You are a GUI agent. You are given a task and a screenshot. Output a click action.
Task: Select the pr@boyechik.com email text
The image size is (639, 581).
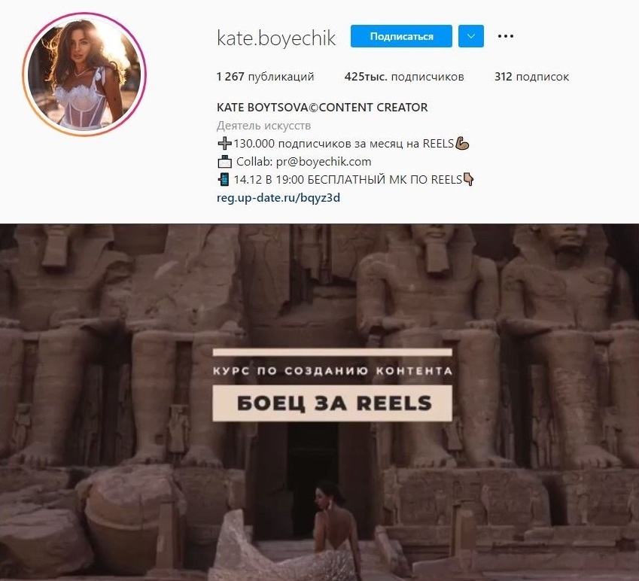[x=324, y=162]
